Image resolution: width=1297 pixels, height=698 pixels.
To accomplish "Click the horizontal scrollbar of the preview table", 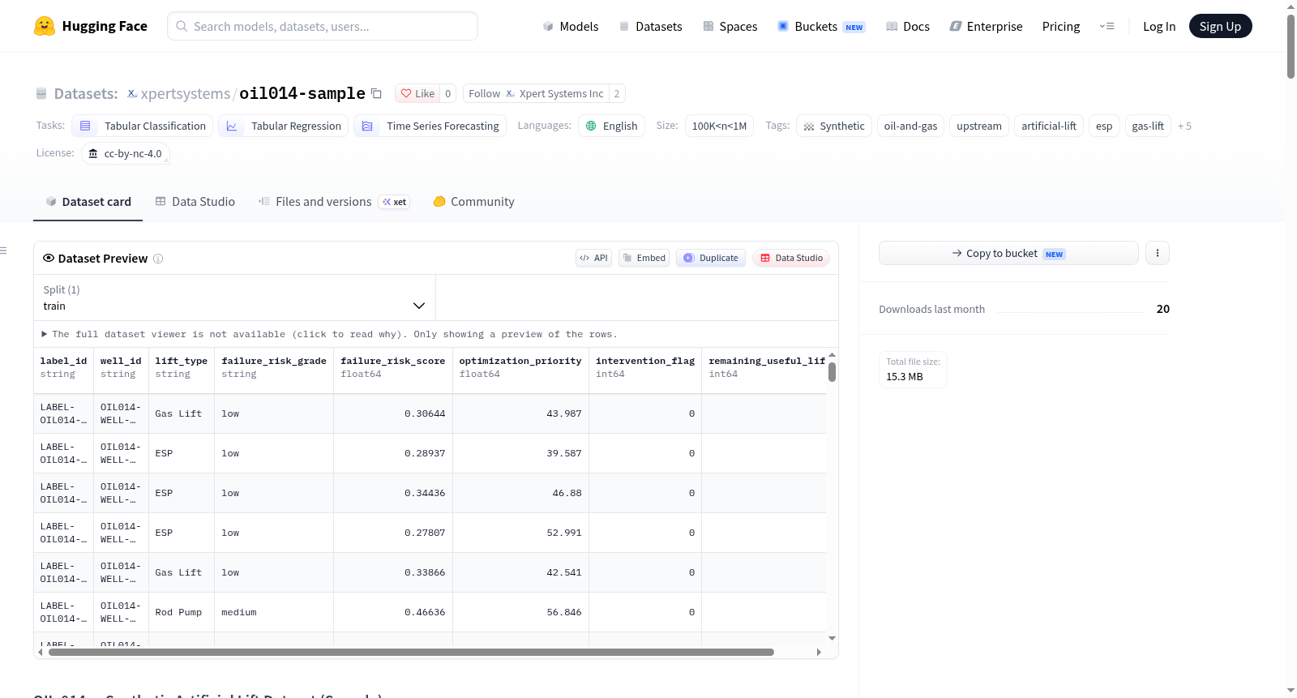I will (411, 652).
